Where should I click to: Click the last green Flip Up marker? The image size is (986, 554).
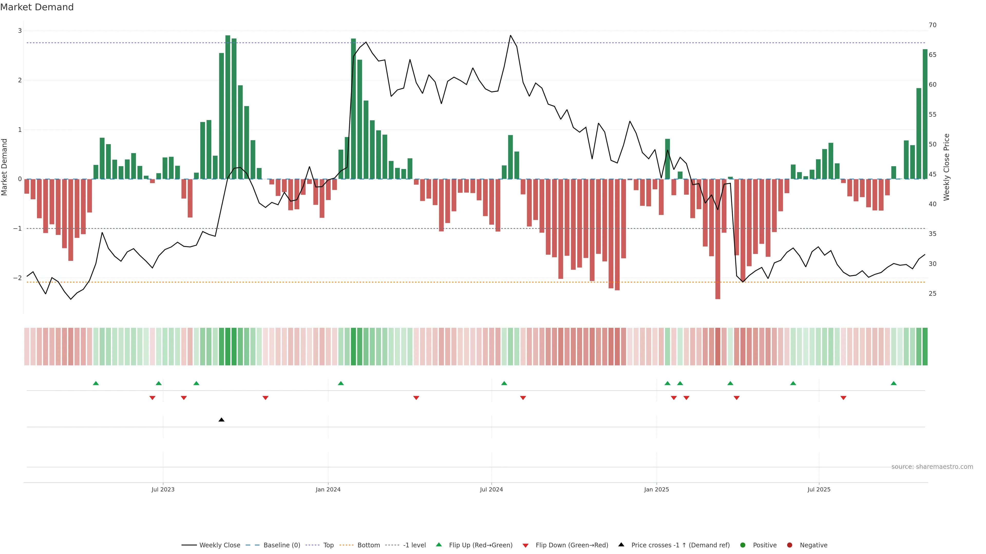click(x=894, y=383)
